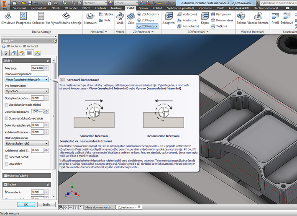
Task: Choose the 2D Kontura operation
Action: [x=147, y=26]
